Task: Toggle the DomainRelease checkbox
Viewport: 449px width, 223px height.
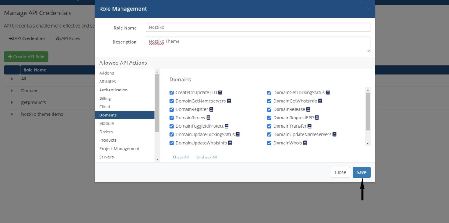Action: point(270,109)
